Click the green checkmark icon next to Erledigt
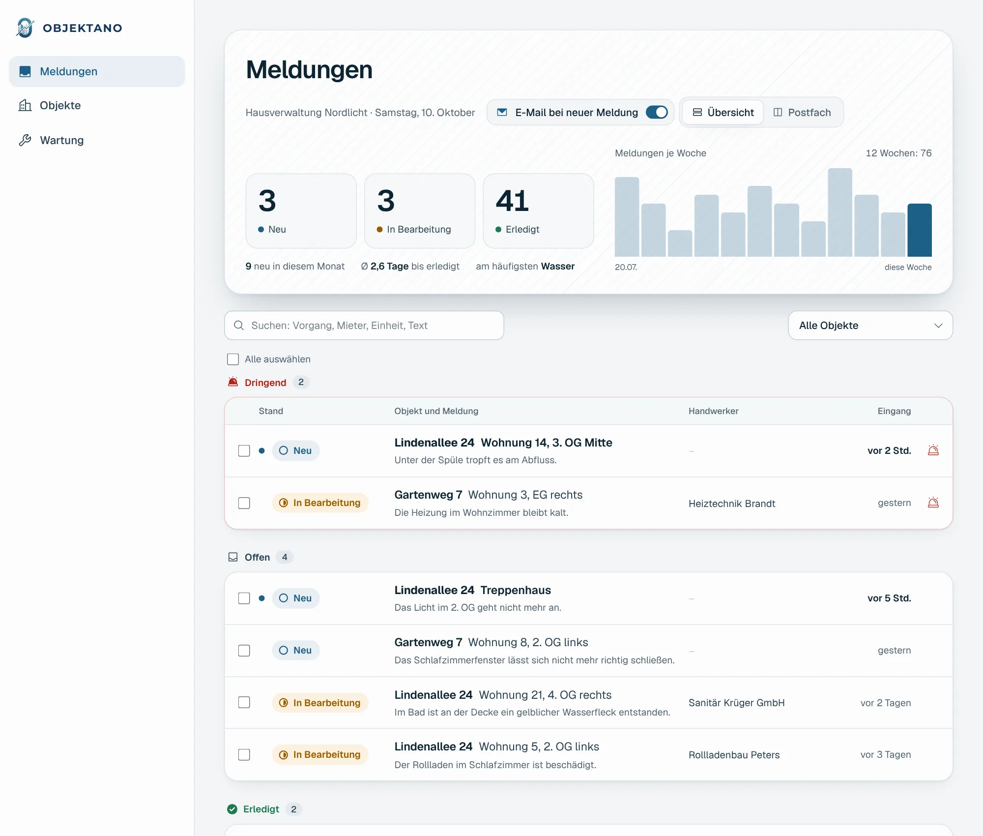 pos(232,809)
